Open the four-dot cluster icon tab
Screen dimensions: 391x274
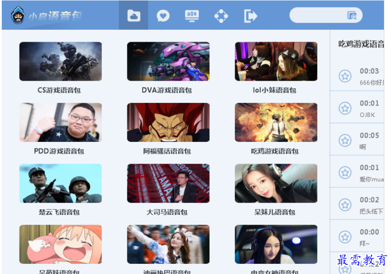(x=221, y=16)
